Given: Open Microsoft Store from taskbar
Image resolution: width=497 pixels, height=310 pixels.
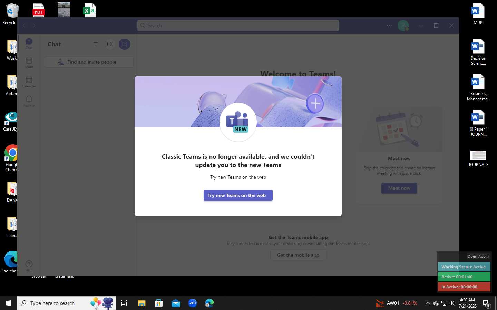Looking at the screenshot, I should (158, 303).
